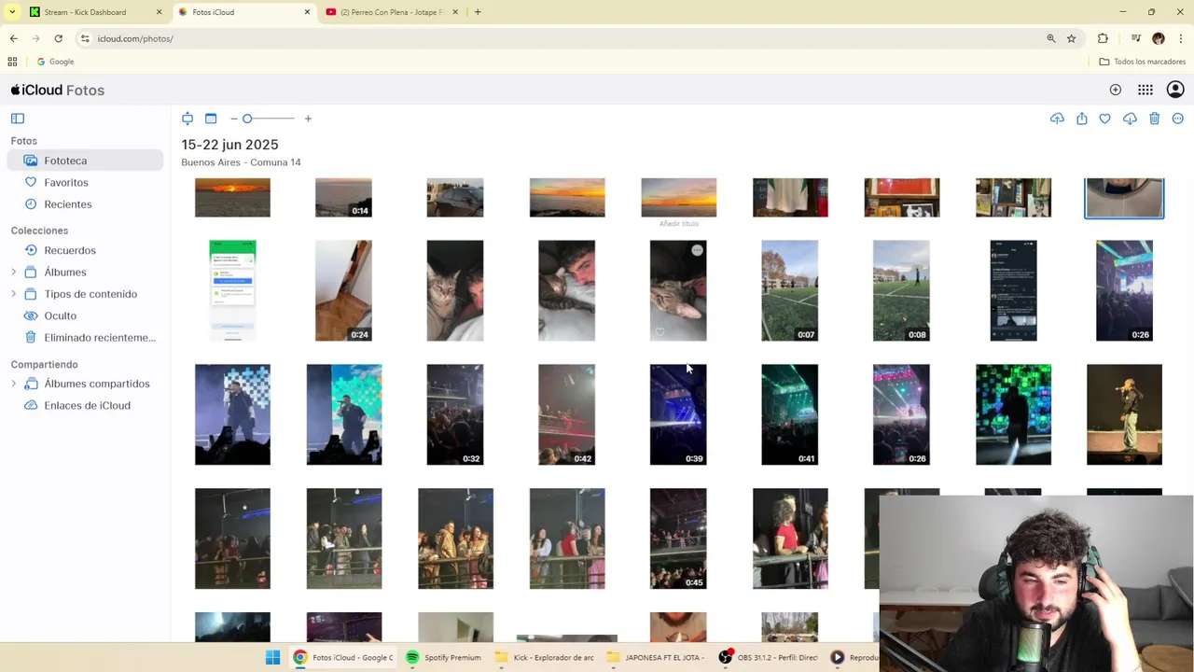Click the add circle plus icon in header

(1116, 90)
